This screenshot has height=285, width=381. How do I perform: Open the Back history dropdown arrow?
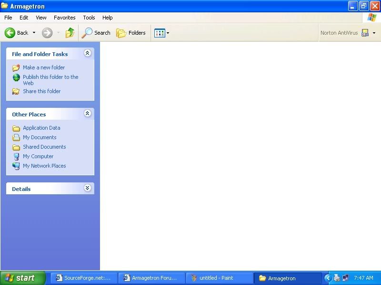point(34,33)
